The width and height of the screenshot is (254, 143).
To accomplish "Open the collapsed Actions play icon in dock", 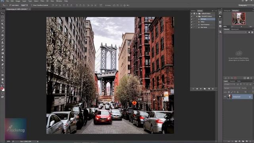I will pos(220,17).
